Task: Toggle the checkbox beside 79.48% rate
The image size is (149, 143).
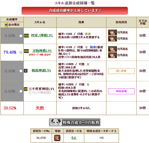Action: click(21, 52)
